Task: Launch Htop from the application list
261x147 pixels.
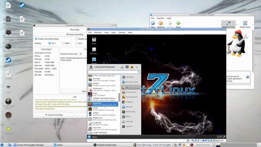Action: [x=103, y=109]
